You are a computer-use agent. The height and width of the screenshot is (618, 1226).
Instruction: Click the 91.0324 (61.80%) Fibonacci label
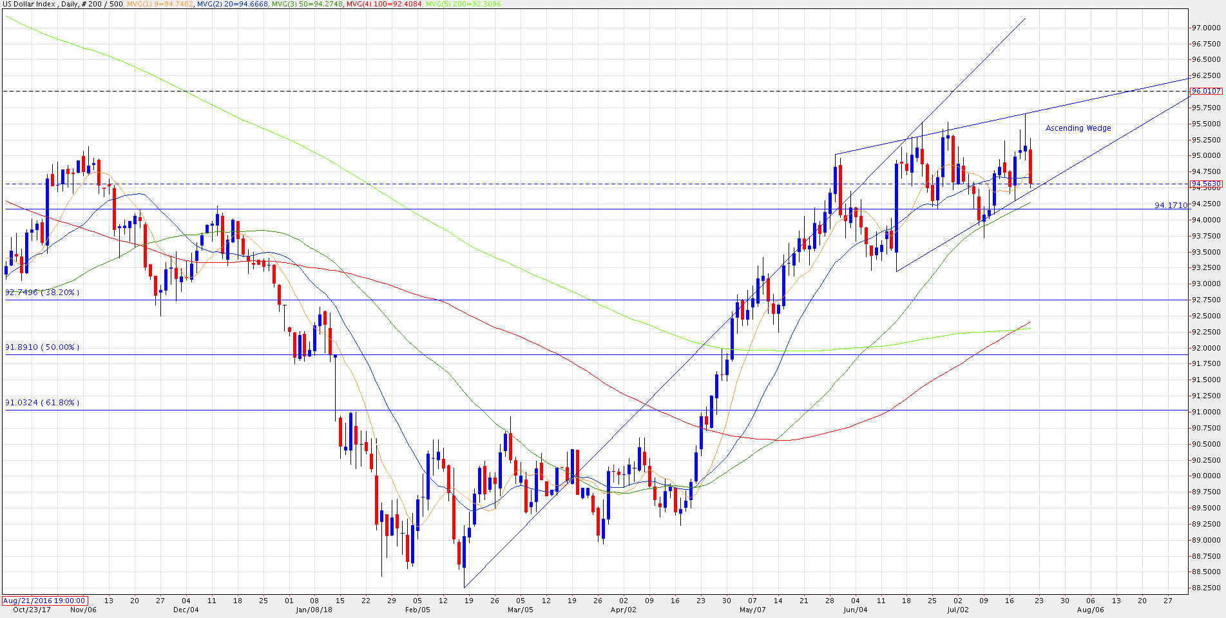pyautogui.click(x=43, y=402)
